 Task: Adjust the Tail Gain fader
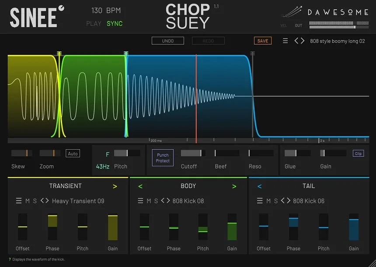click(x=354, y=227)
